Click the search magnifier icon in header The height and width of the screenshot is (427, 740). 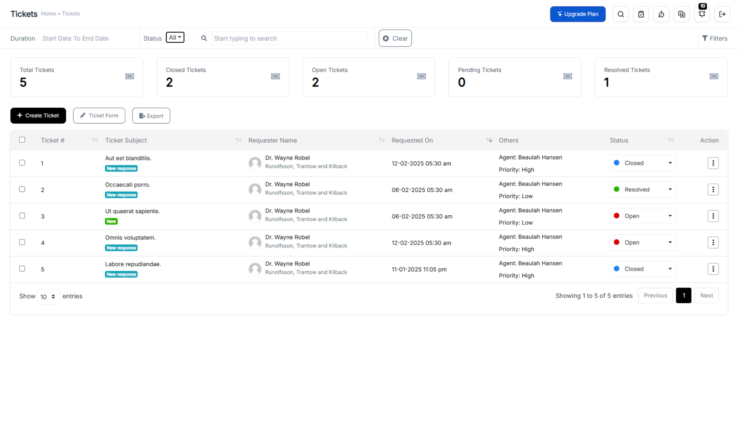point(620,14)
